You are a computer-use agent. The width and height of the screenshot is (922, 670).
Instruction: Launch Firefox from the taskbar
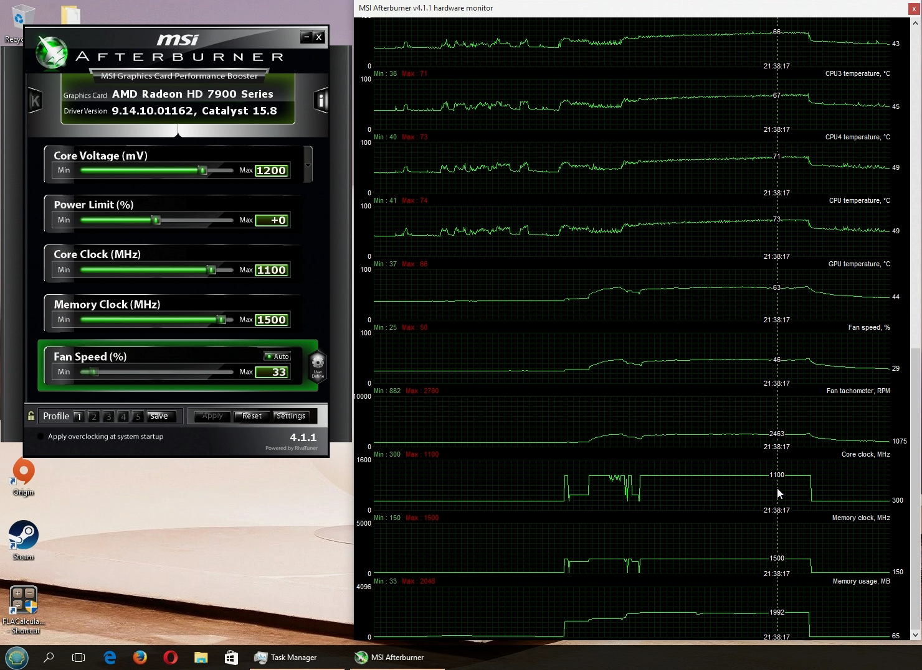(140, 657)
